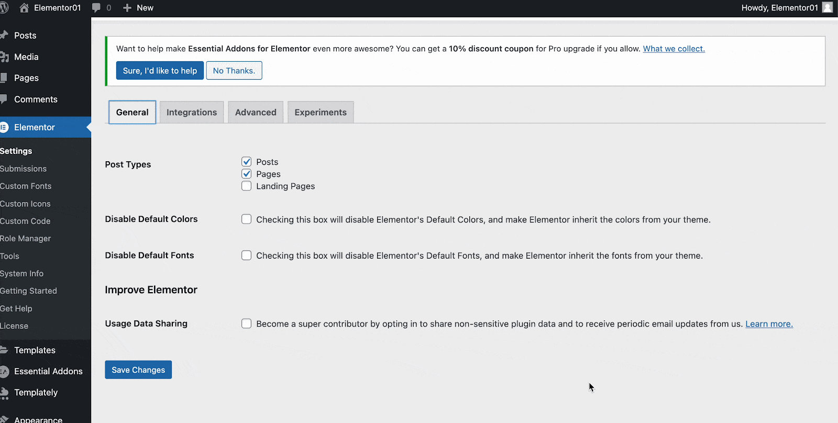This screenshot has width=838, height=423.
Task: Open System Info submenu item
Action: 21,273
